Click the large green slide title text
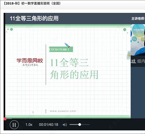Viewport: 145px width, 134px height. click(x=74, y=69)
